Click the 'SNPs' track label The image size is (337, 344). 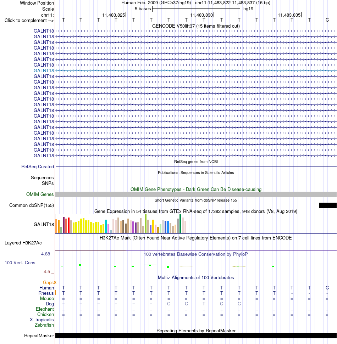[48, 184]
